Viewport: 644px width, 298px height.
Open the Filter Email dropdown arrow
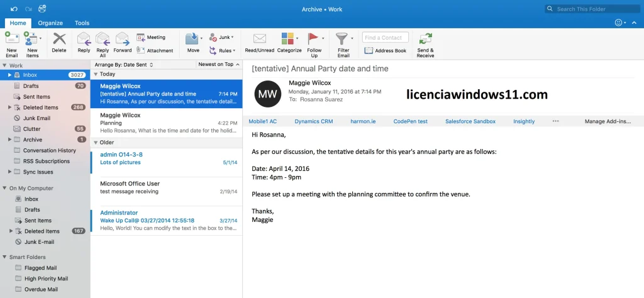352,38
